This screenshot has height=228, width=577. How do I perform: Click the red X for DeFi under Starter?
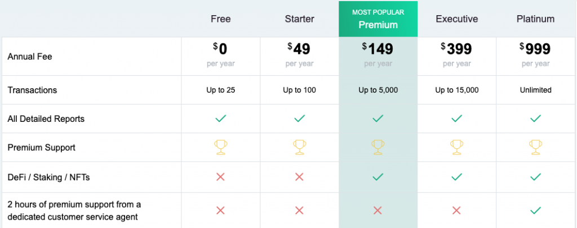point(299,177)
